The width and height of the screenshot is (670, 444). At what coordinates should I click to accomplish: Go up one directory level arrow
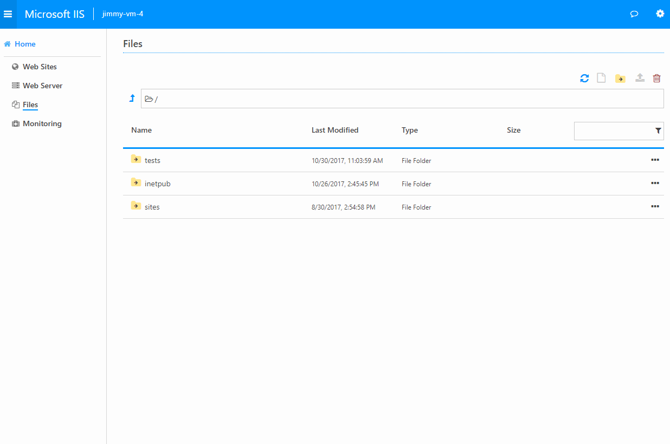point(132,98)
